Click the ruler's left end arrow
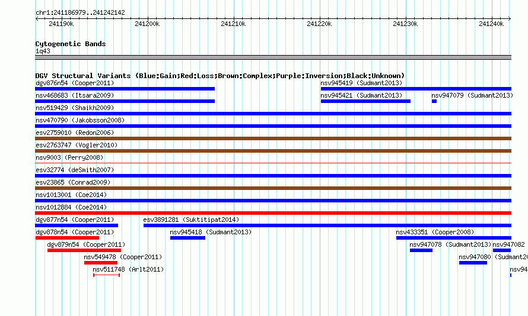Image resolution: width=528 pixels, height=316 pixels. pos(37,19)
